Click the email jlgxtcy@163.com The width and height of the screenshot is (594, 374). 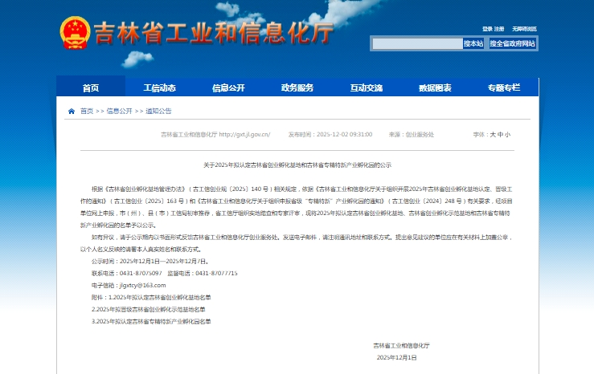pyautogui.click(x=143, y=286)
